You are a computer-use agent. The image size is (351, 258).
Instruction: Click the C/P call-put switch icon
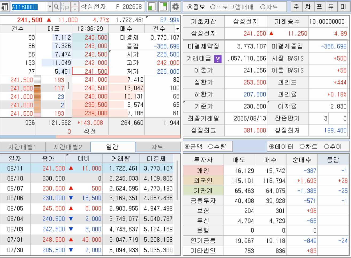click(x=65, y=7)
